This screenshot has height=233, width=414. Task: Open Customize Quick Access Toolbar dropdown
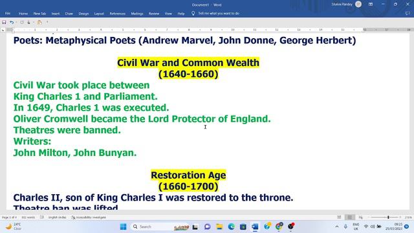[x=47, y=22]
